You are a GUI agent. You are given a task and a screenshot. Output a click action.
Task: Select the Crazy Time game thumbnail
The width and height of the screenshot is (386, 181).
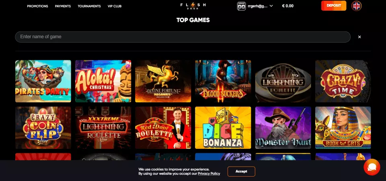(343, 81)
